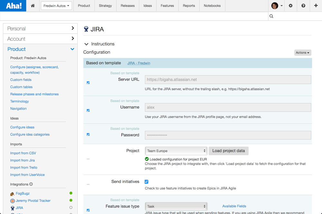Screen dimensions: 322x214
Task: Open the Feature issue type Task dropdown
Action: pos(176,206)
